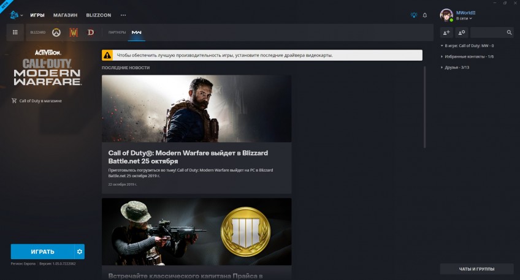Screen dimensions: 520x280
Task: Click the MWorldII username
Action: 465,13
